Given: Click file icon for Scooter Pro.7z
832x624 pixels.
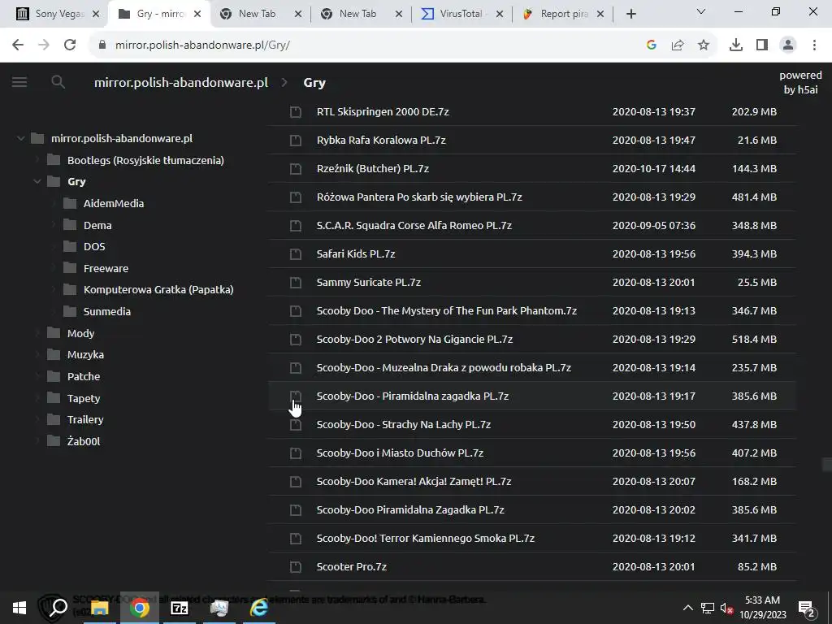Looking at the screenshot, I should pyautogui.click(x=296, y=566).
